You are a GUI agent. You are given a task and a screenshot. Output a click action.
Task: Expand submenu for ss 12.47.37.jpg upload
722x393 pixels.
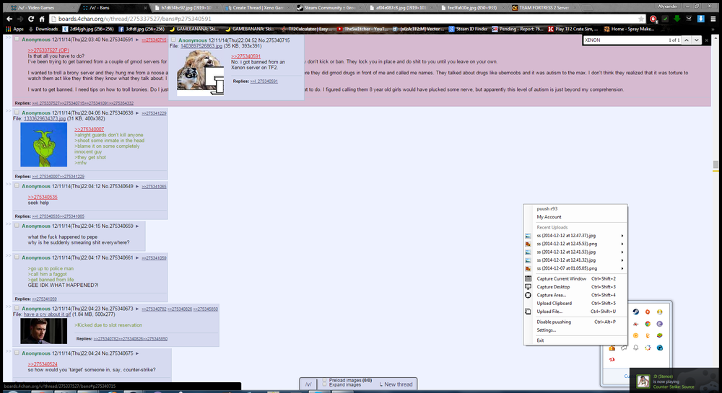click(622, 236)
